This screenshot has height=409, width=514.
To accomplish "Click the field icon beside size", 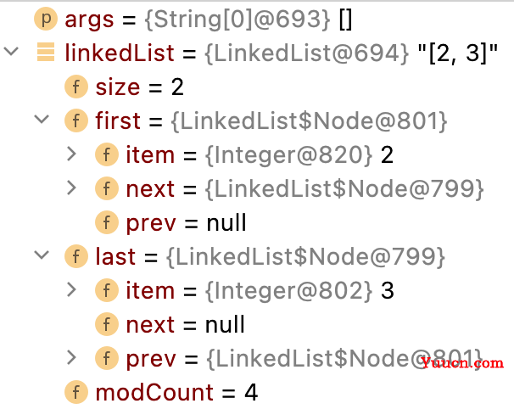I will [x=76, y=87].
